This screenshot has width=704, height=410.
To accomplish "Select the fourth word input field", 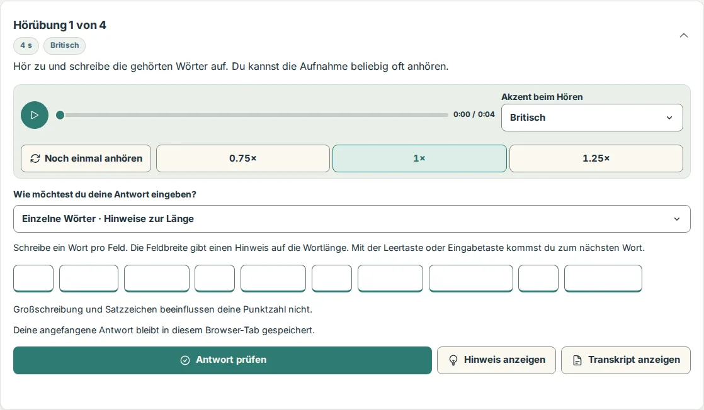I will [x=215, y=278].
